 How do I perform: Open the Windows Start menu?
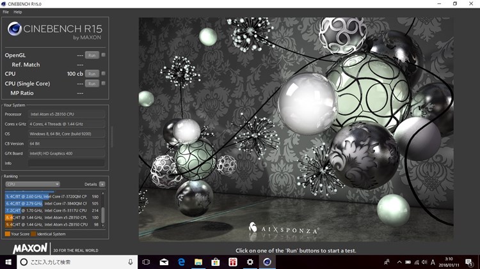8,262
